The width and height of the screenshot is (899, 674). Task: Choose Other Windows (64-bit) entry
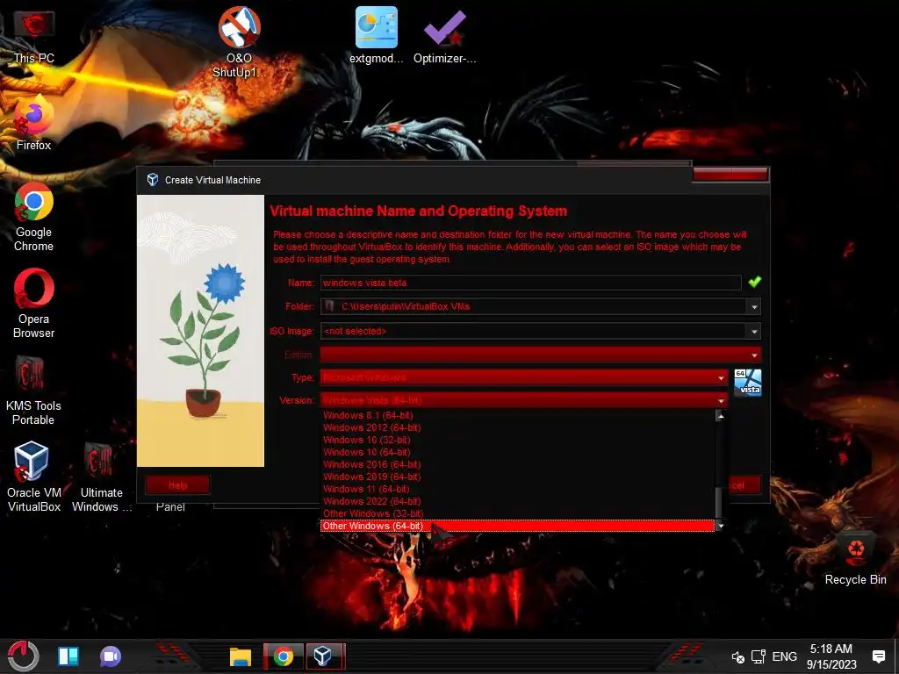point(518,527)
